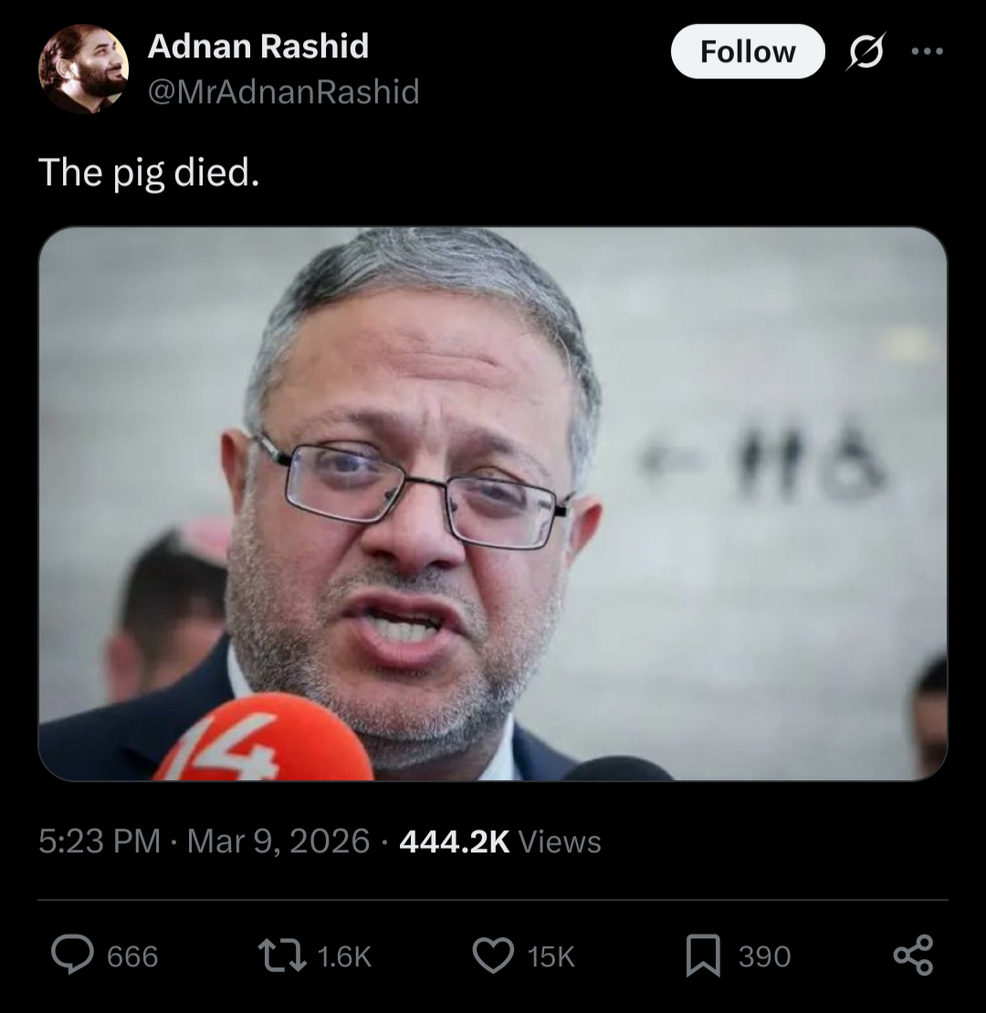The image size is (986, 1013).
Task: Select the tweet text "The pig died."
Action: (x=149, y=173)
